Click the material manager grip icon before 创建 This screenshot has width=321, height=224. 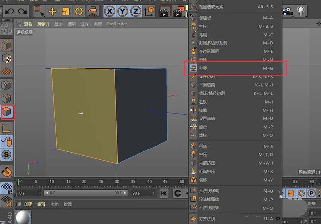click(18, 204)
